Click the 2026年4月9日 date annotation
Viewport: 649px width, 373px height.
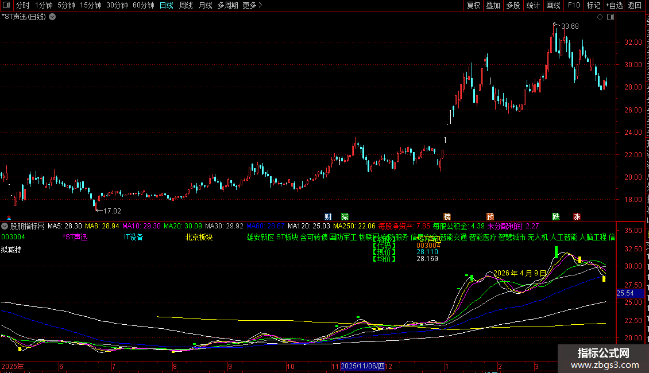520,273
